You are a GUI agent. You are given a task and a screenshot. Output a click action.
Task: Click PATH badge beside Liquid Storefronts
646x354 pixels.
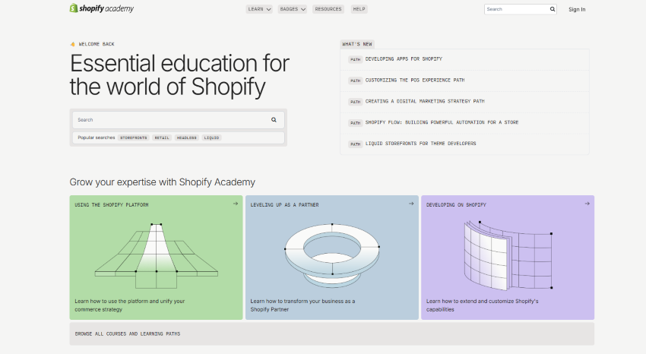point(355,144)
